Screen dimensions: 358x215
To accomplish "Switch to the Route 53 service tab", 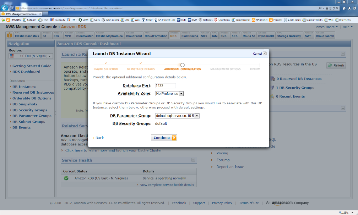I will pyautogui.click(x=249, y=35).
